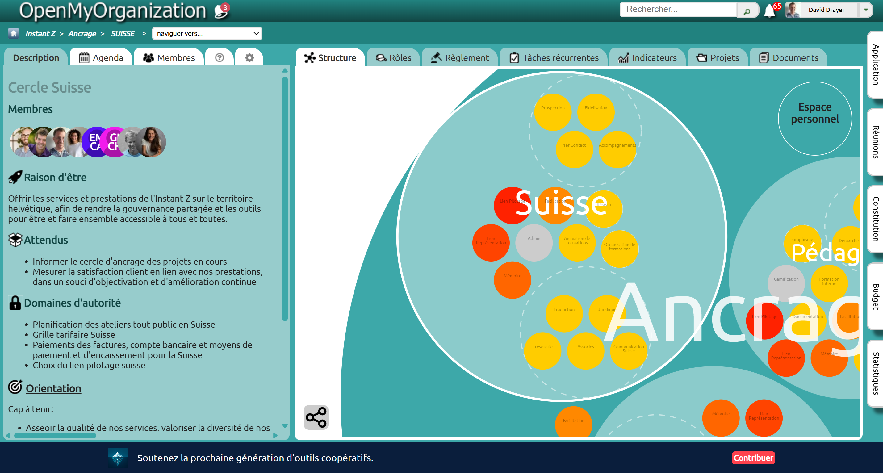Expand the Budget side panel

pos(876,296)
